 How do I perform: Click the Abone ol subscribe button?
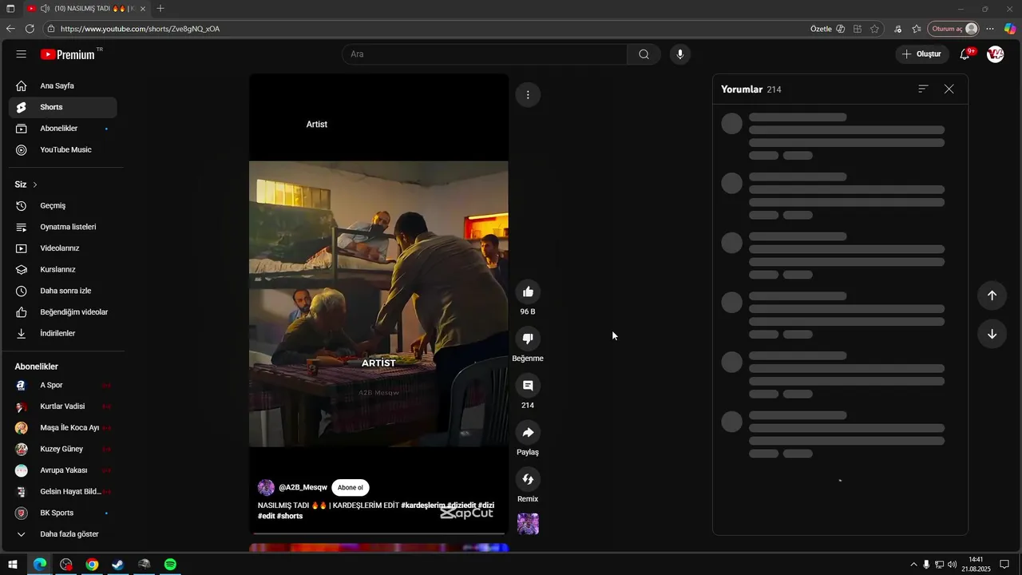click(x=350, y=488)
